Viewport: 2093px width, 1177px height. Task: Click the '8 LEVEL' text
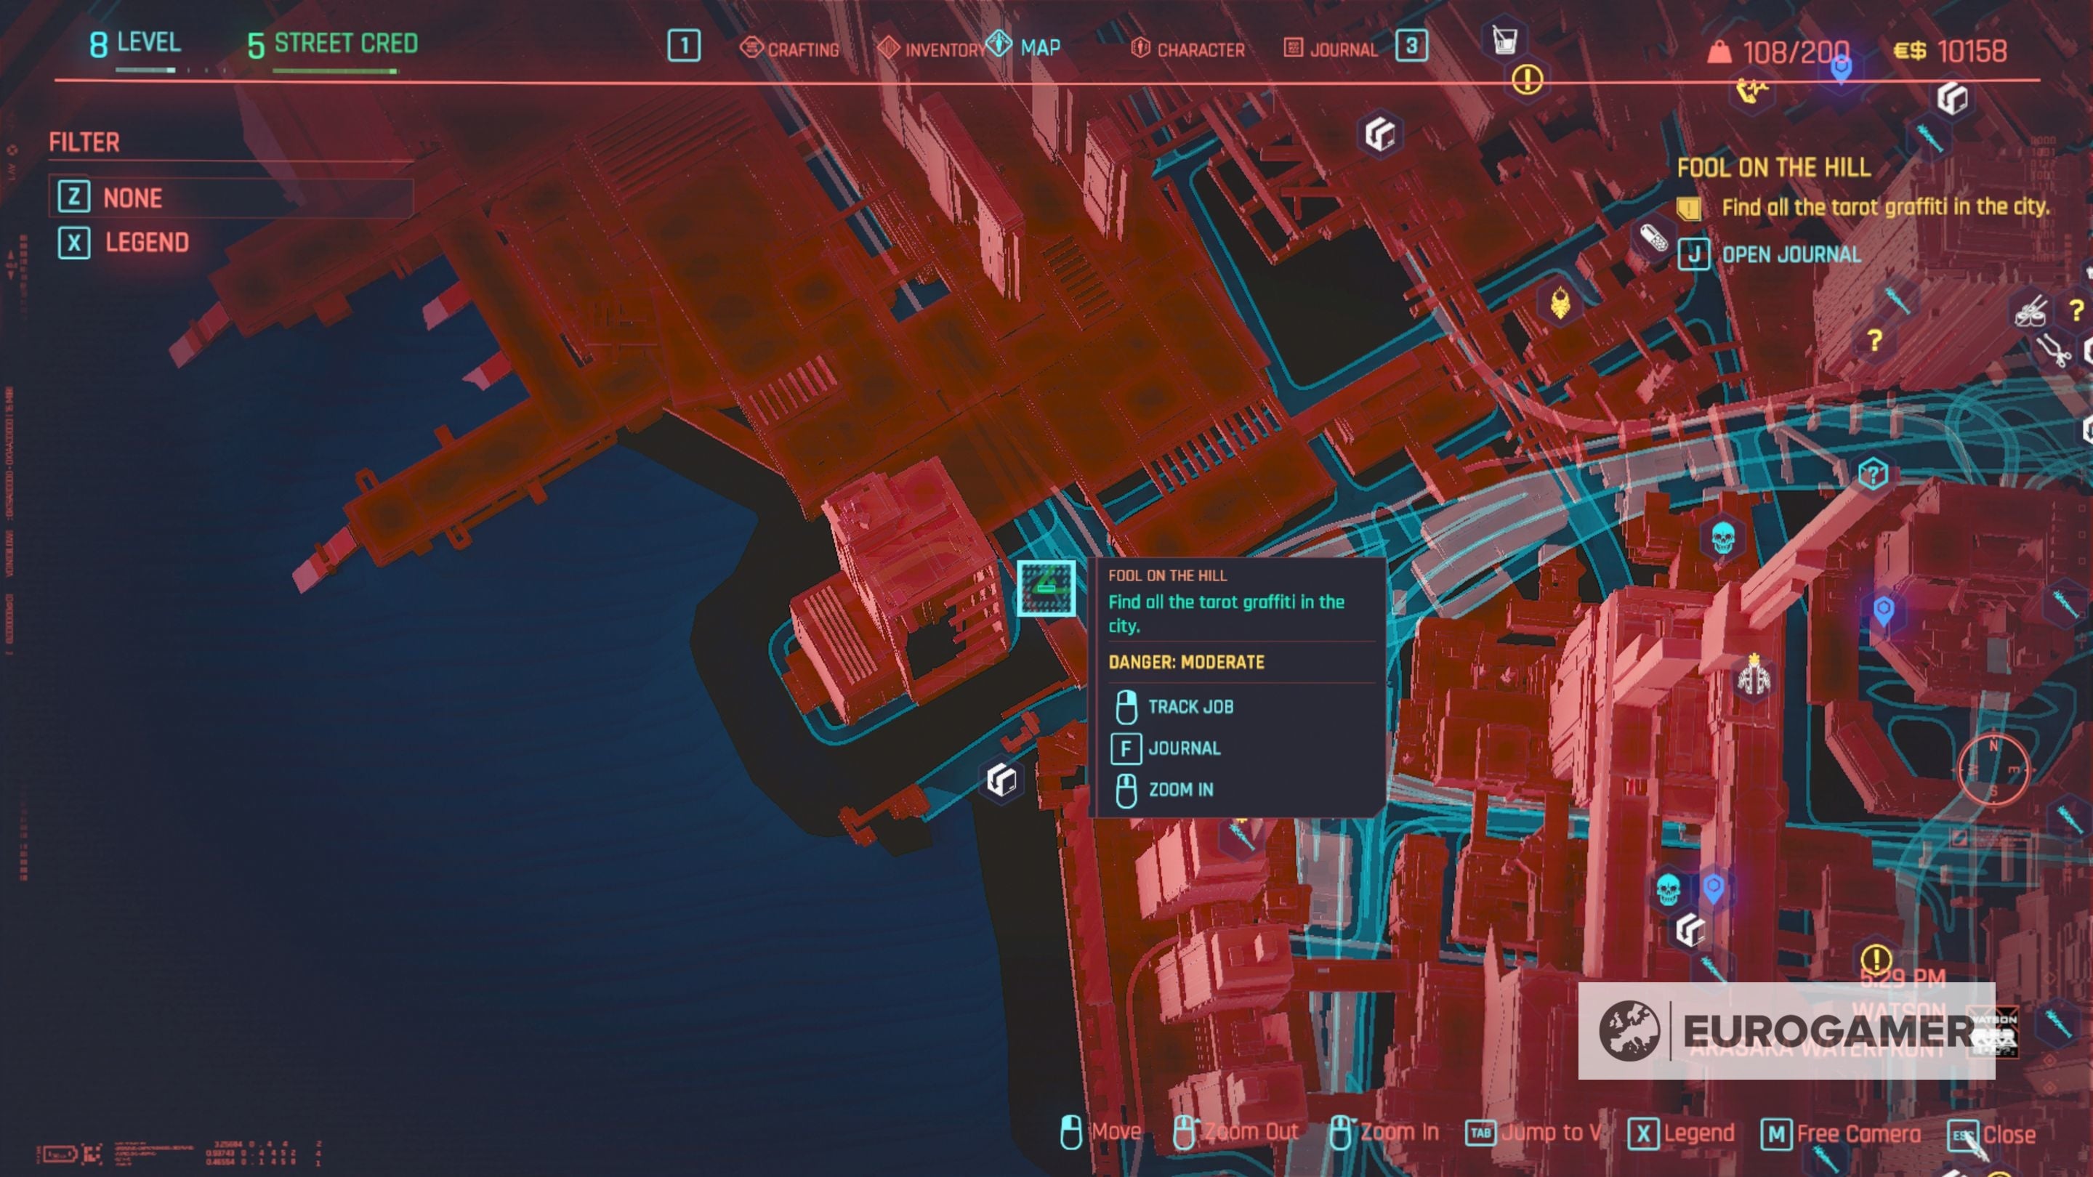tap(134, 43)
